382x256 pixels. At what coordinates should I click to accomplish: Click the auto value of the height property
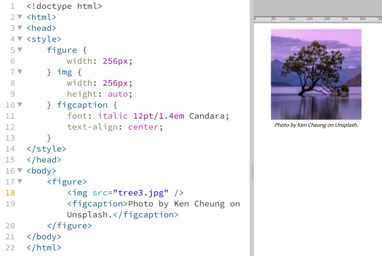pyautogui.click(x=117, y=94)
